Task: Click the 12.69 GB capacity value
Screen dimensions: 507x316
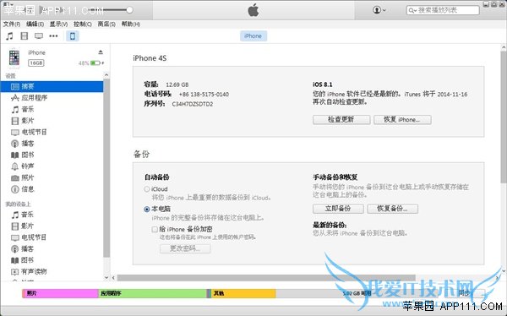Action: 177,84
